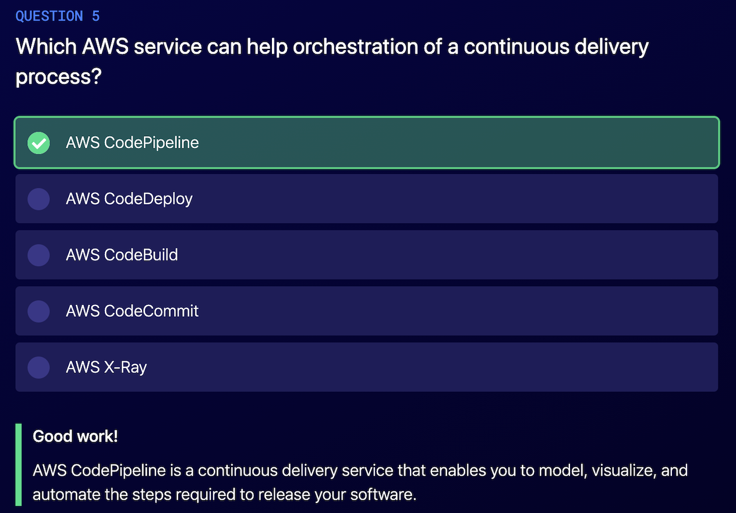Click the "AWS CodePipeline" answer text
The width and height of the screenshot is (736, 513).
click(x=132, y=142)
